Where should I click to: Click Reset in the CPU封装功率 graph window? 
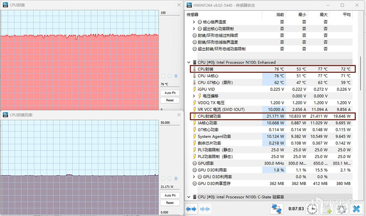click(170, 203)
